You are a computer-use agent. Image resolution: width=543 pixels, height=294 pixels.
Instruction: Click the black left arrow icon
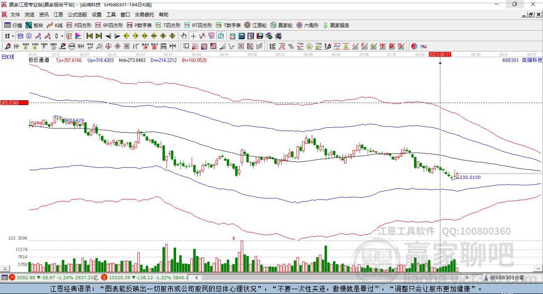coord(108,36)
